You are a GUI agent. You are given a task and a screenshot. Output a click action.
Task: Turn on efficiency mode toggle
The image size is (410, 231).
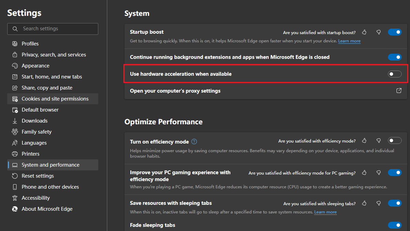pos(395,140)
